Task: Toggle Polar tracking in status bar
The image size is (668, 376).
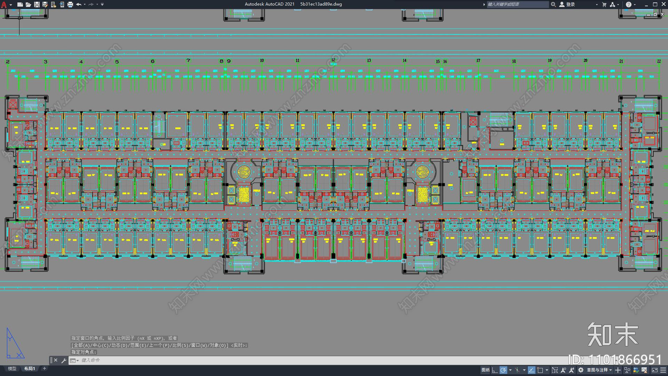Action: click(x=504, y=370)
